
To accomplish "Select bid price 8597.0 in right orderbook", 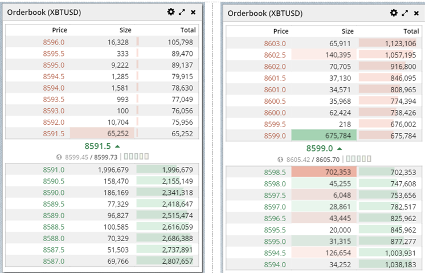I will click(275, 206).
